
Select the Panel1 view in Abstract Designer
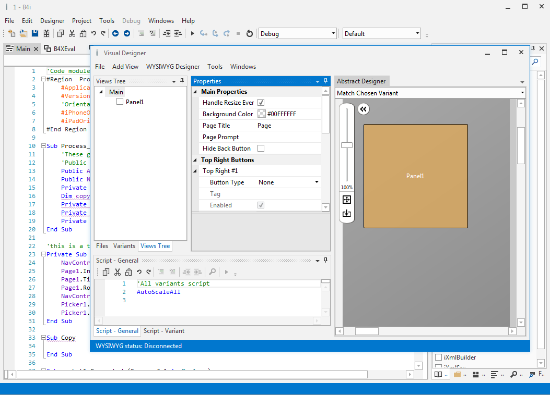pos(415,176)
